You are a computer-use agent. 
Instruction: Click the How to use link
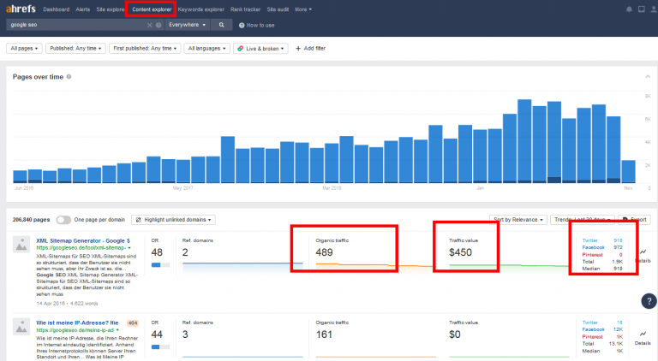pos(256,26)
